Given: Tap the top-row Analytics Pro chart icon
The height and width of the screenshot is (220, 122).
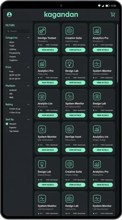Looking at the screenshot, I should pyautogui.click(x=97, y=31).
